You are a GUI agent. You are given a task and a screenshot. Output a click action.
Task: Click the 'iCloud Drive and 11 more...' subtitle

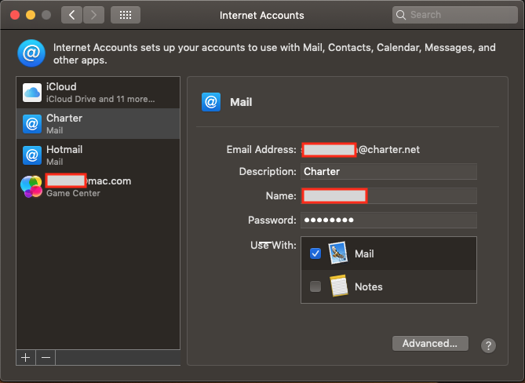click(x=100, y=99)
